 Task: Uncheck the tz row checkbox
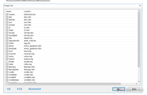coord(7,27)
